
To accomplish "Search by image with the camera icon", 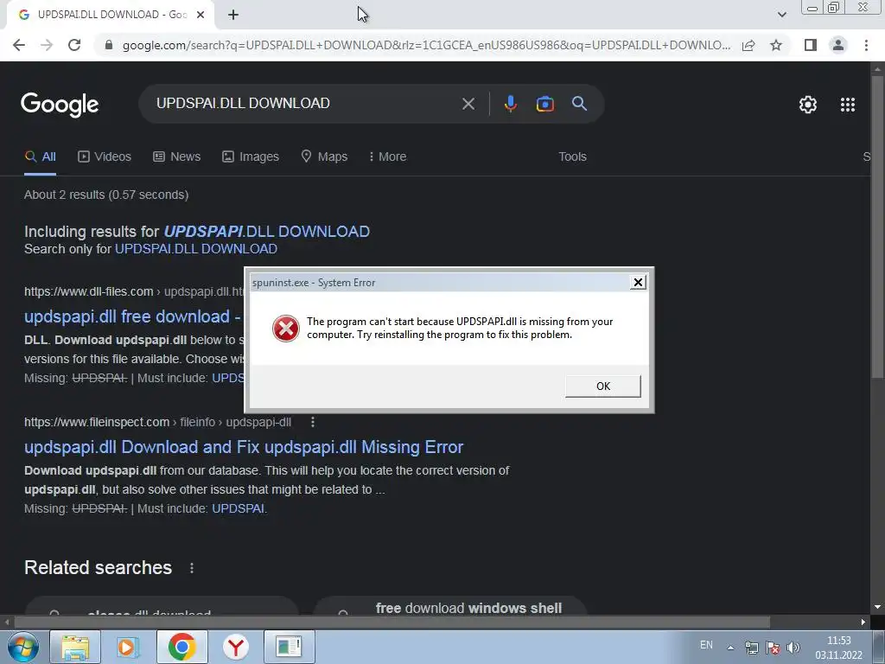I will (544, 104).
